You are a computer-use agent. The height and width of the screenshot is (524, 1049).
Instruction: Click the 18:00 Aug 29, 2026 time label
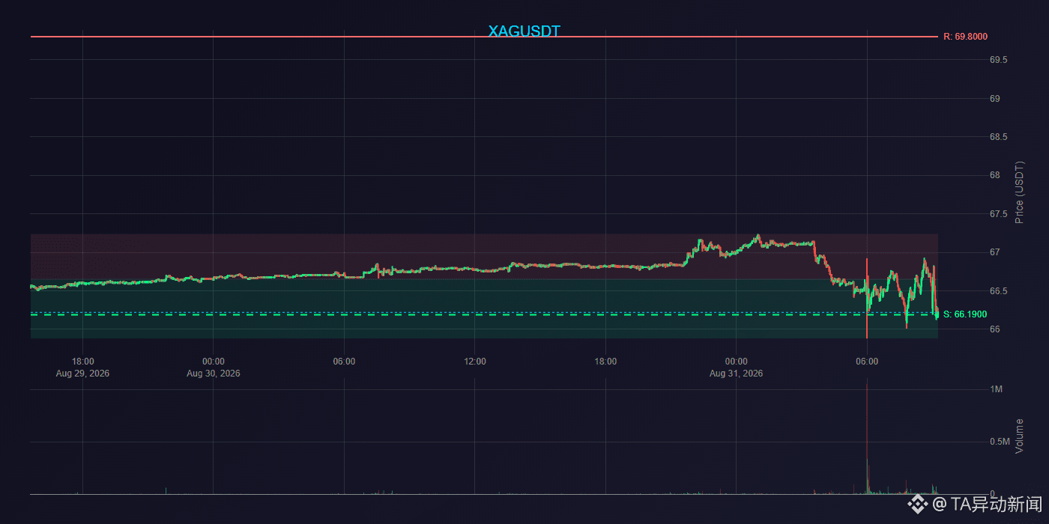[82, 367]
